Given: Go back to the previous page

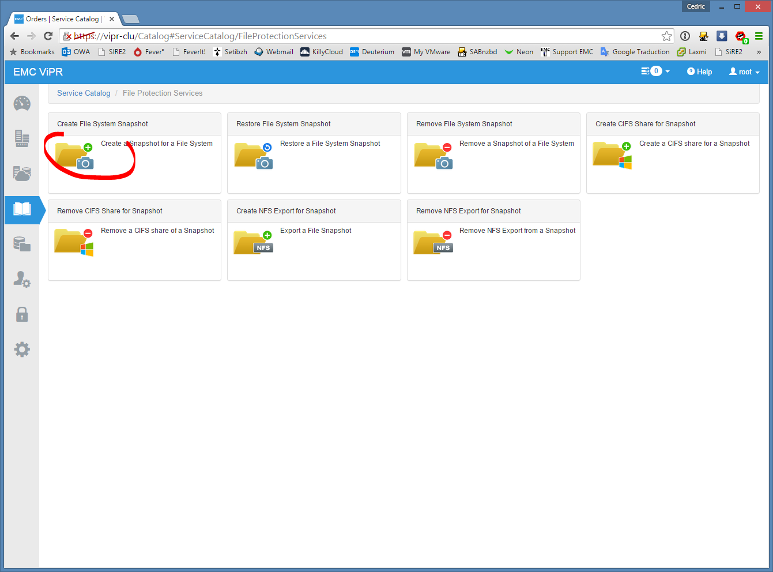Looking at the screenshot, I should pos(15,36).
